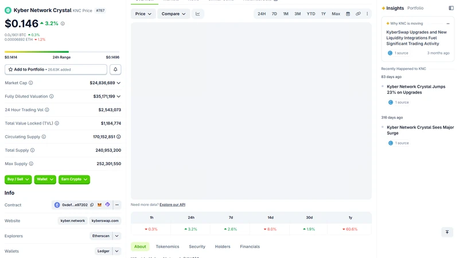Screen dimensions: 459x258
Task: Click the Explore our API link
Action: 173,205
